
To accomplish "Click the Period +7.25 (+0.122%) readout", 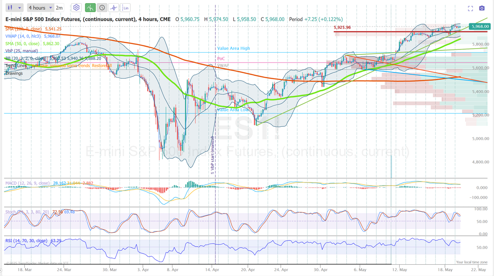I will [x=316, y=19].
